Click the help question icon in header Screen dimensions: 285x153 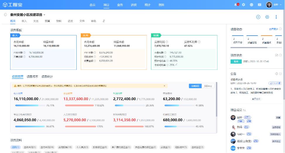(x=260, y=5)
